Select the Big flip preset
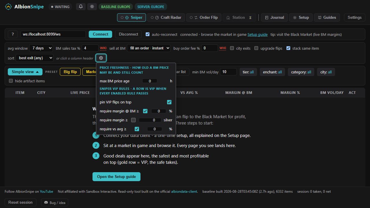The height and width of the screenshot is (208, 370). (x=70, y=72)
